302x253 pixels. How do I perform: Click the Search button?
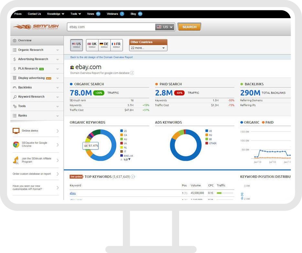click(x=189, y=27)
